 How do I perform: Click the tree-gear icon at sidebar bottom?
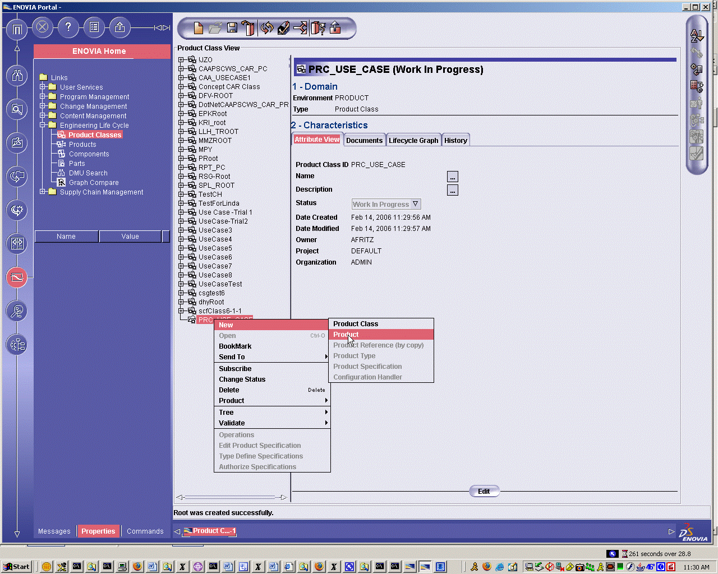[17, 344]
